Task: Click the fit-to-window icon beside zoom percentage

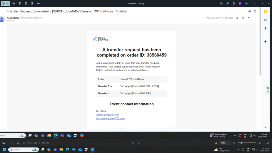Action: (x=216, y=143)
